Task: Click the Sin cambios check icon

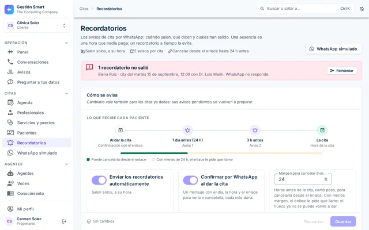Action: 89,221
